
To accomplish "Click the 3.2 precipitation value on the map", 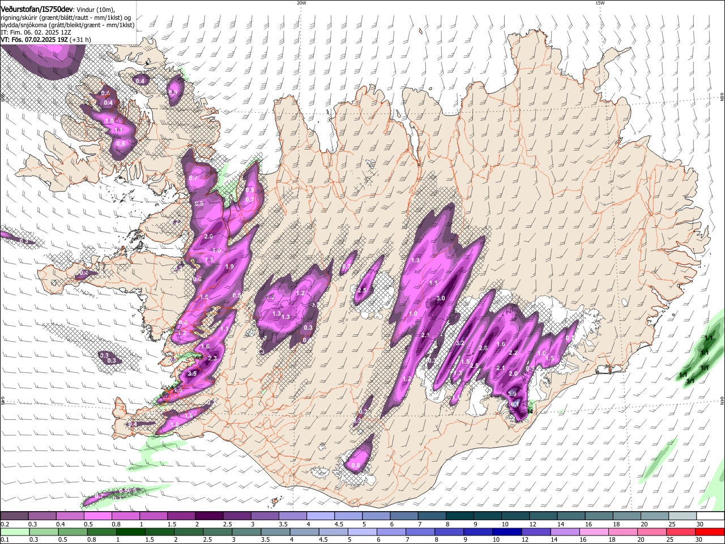I will (460, 343).
